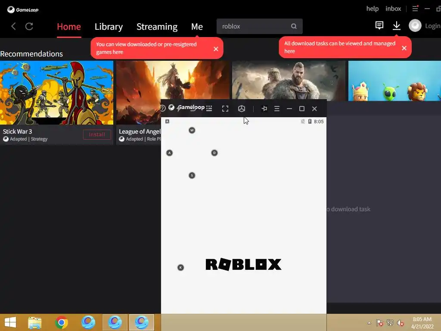Dismiss the downloaded games tooltip
This screenshot has height=331, width=441.
point(216,49)
